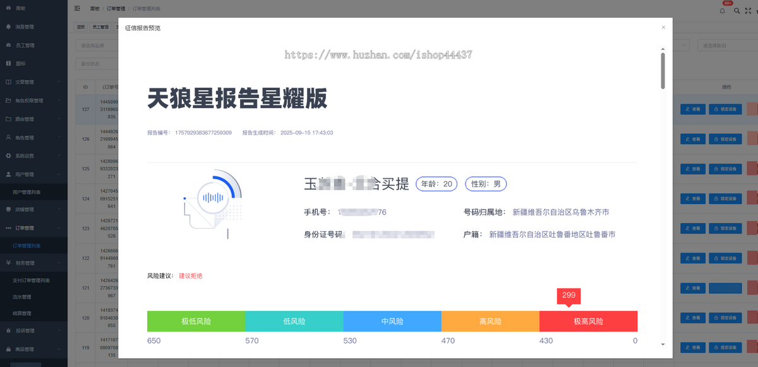Click report number 1757929383677259309
The image size is (758, 367).
pyautogui.click(x=203, y=133)
